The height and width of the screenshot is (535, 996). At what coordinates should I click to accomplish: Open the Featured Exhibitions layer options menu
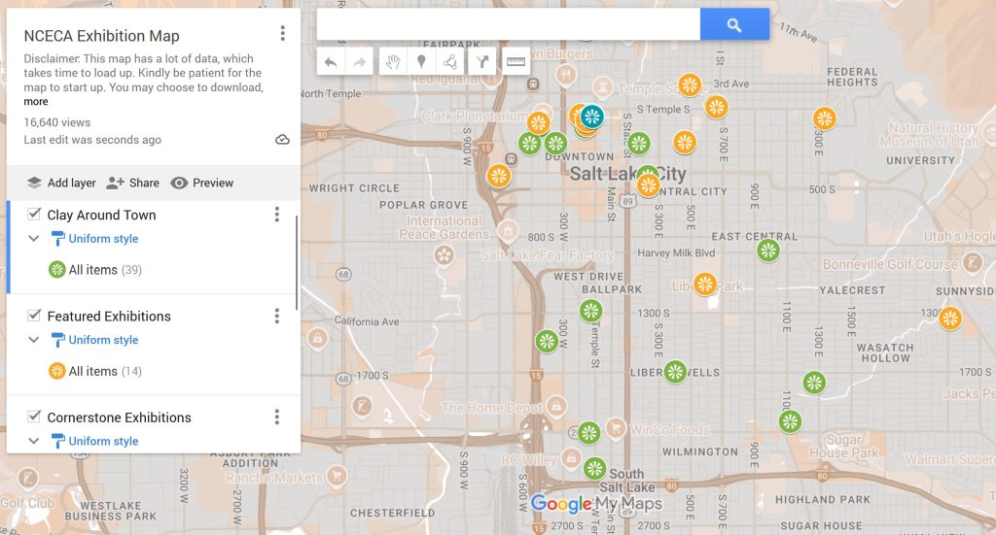point(277,316)
